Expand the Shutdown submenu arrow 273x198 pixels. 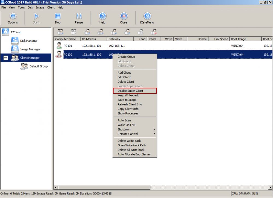click(154, 129)
